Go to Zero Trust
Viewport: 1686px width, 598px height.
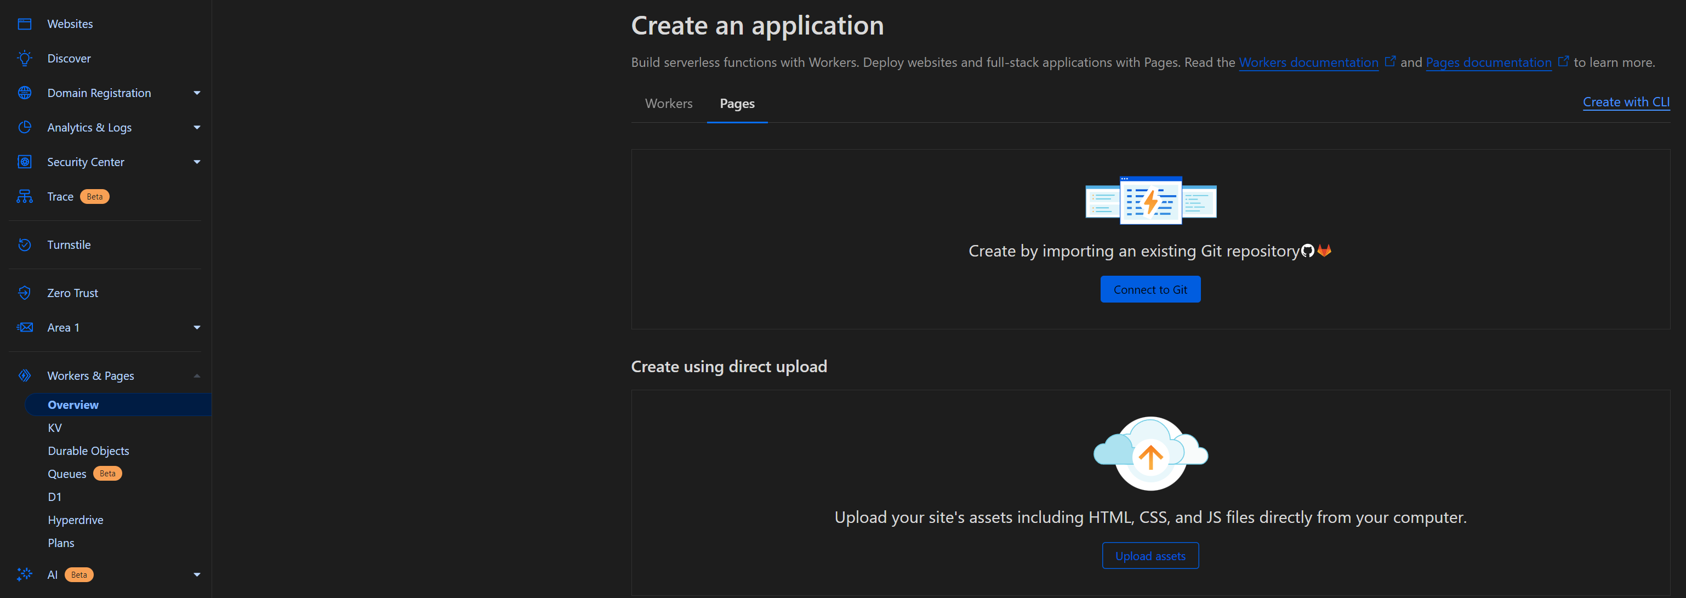(73, 293)
